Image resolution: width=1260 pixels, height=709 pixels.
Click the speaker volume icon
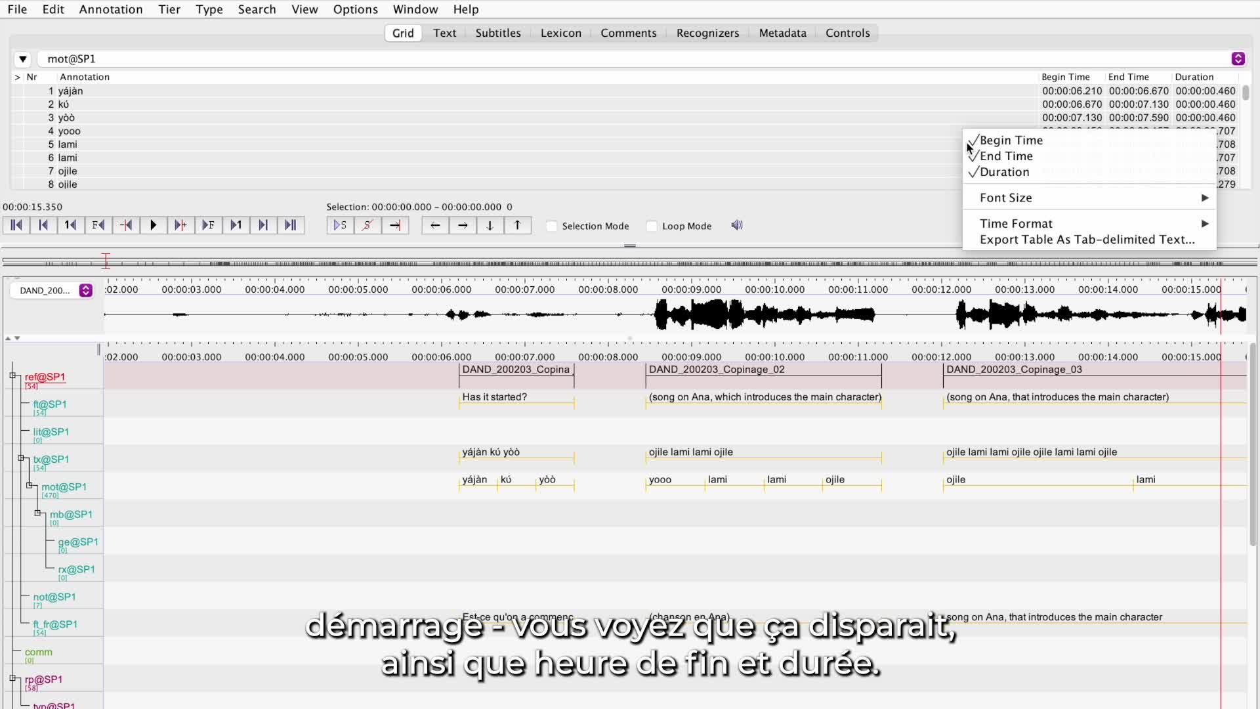pos(736,225)
